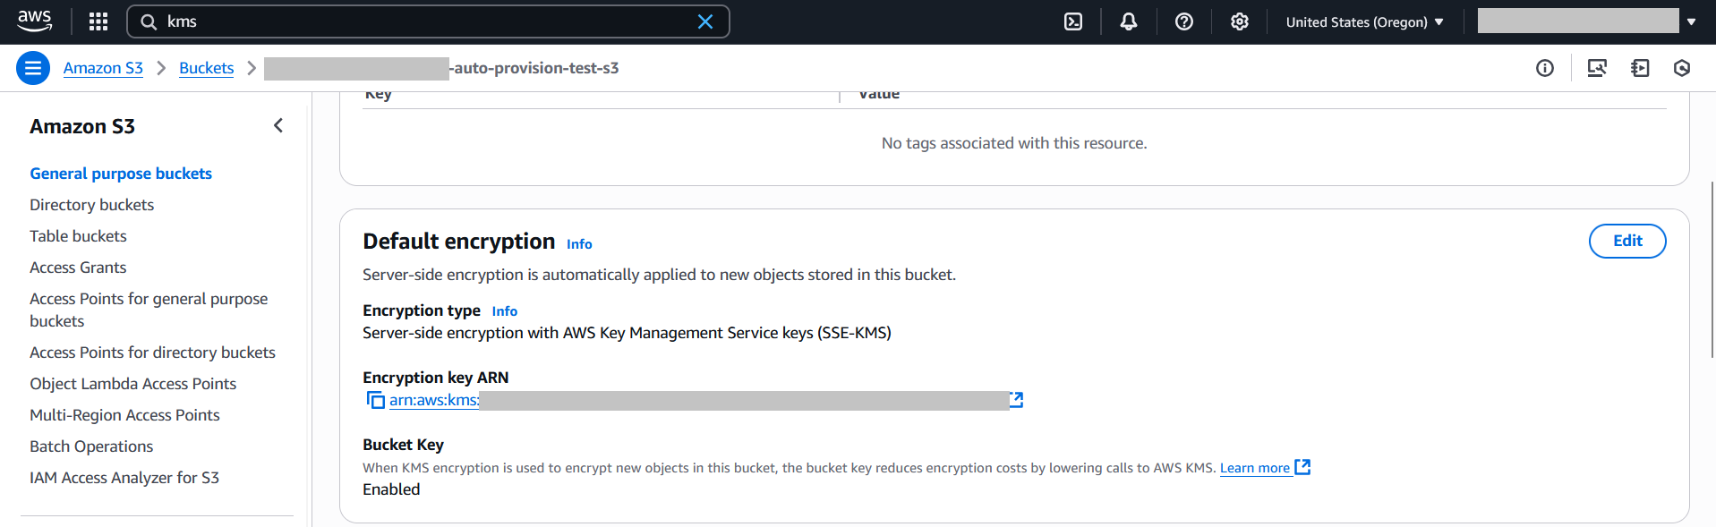Collapse the Amazon S3 sidebar
Viewport: 1716px width, 527px height.
(x=278, y=126)
